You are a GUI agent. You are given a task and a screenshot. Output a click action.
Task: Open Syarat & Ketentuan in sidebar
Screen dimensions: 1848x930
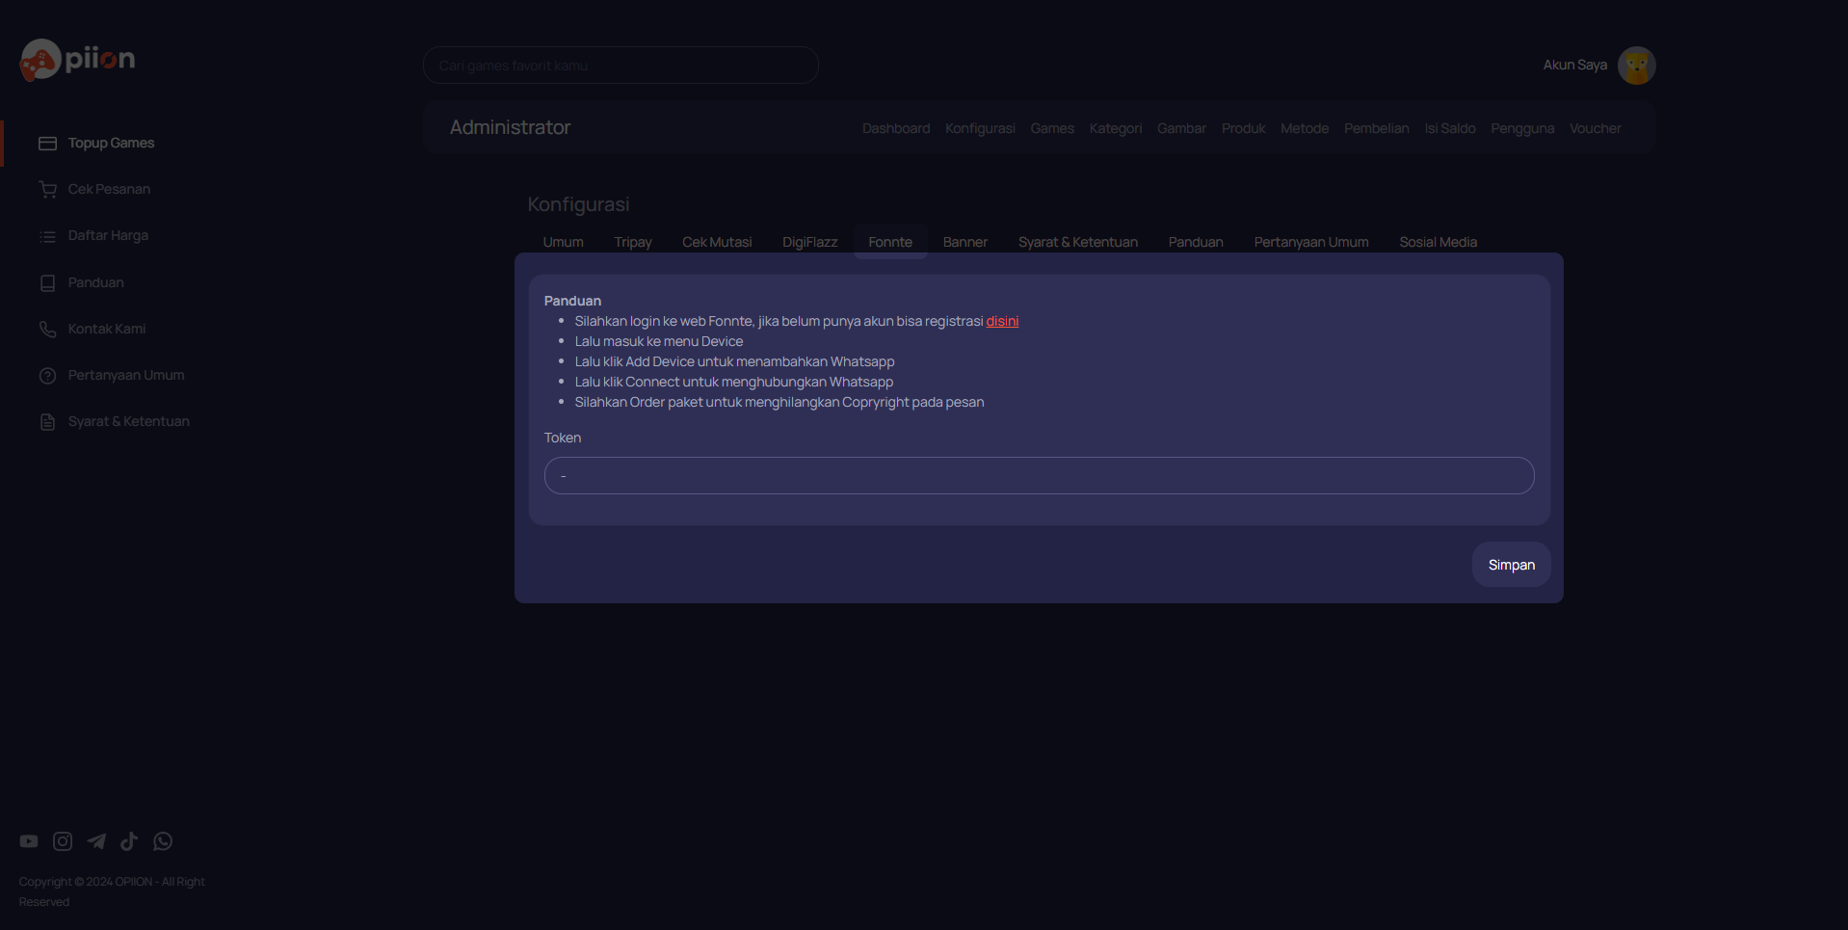pos(128,421)
